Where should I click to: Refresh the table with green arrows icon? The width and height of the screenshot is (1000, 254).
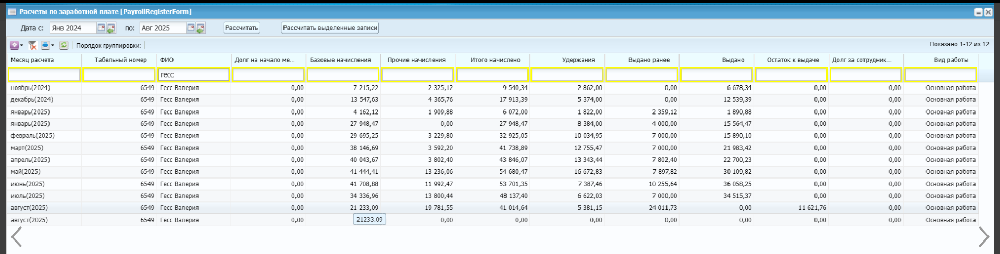(x=64, y=46)
